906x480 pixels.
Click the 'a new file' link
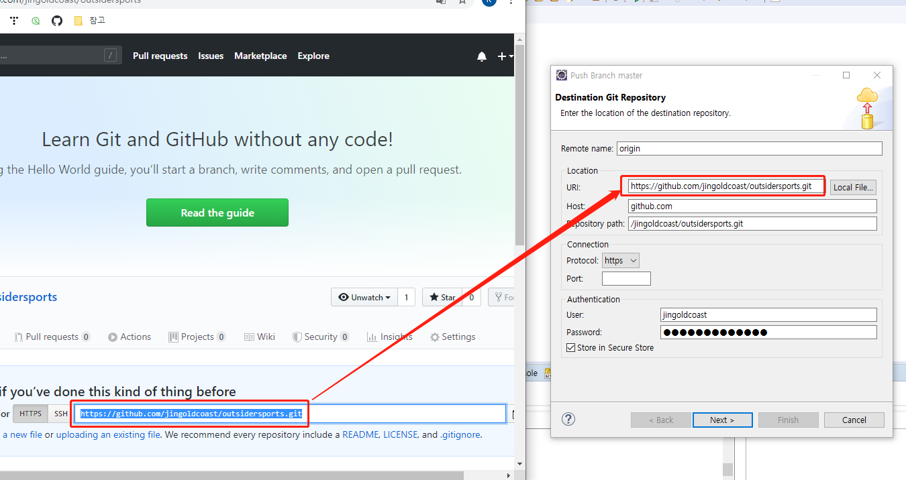pyautogui.click(x=22, y=434)
